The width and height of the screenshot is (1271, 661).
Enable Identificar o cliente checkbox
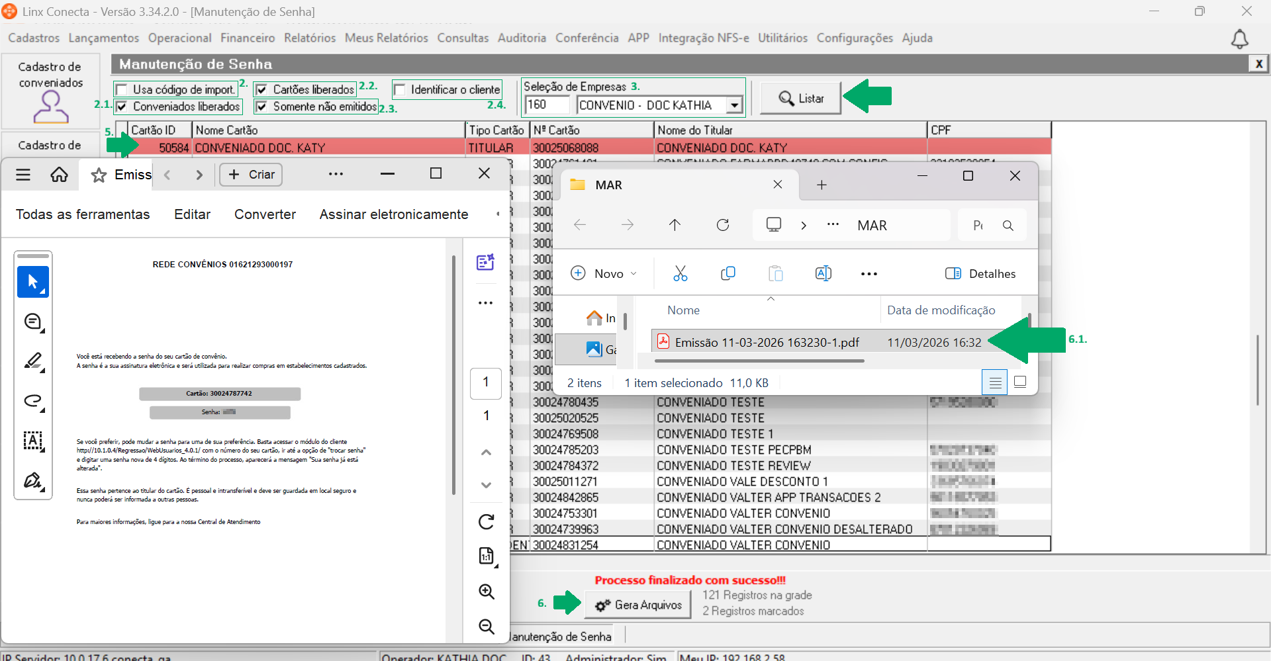(400, 90)
